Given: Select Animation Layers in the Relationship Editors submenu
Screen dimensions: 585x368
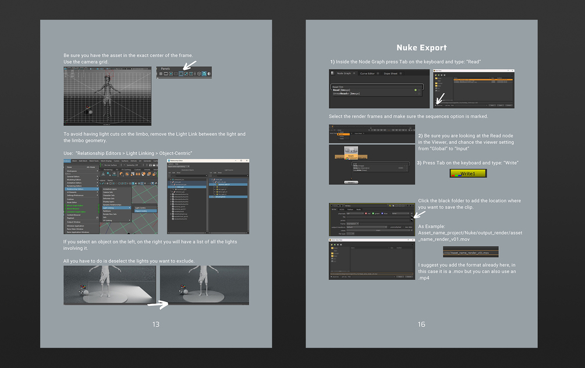Looking at the screenshot, I should 117,189.
